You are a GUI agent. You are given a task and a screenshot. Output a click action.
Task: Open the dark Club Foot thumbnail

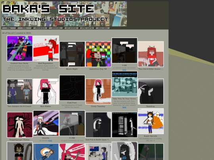72,88
